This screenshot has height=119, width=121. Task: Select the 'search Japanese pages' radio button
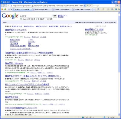(x=37, y=19)
